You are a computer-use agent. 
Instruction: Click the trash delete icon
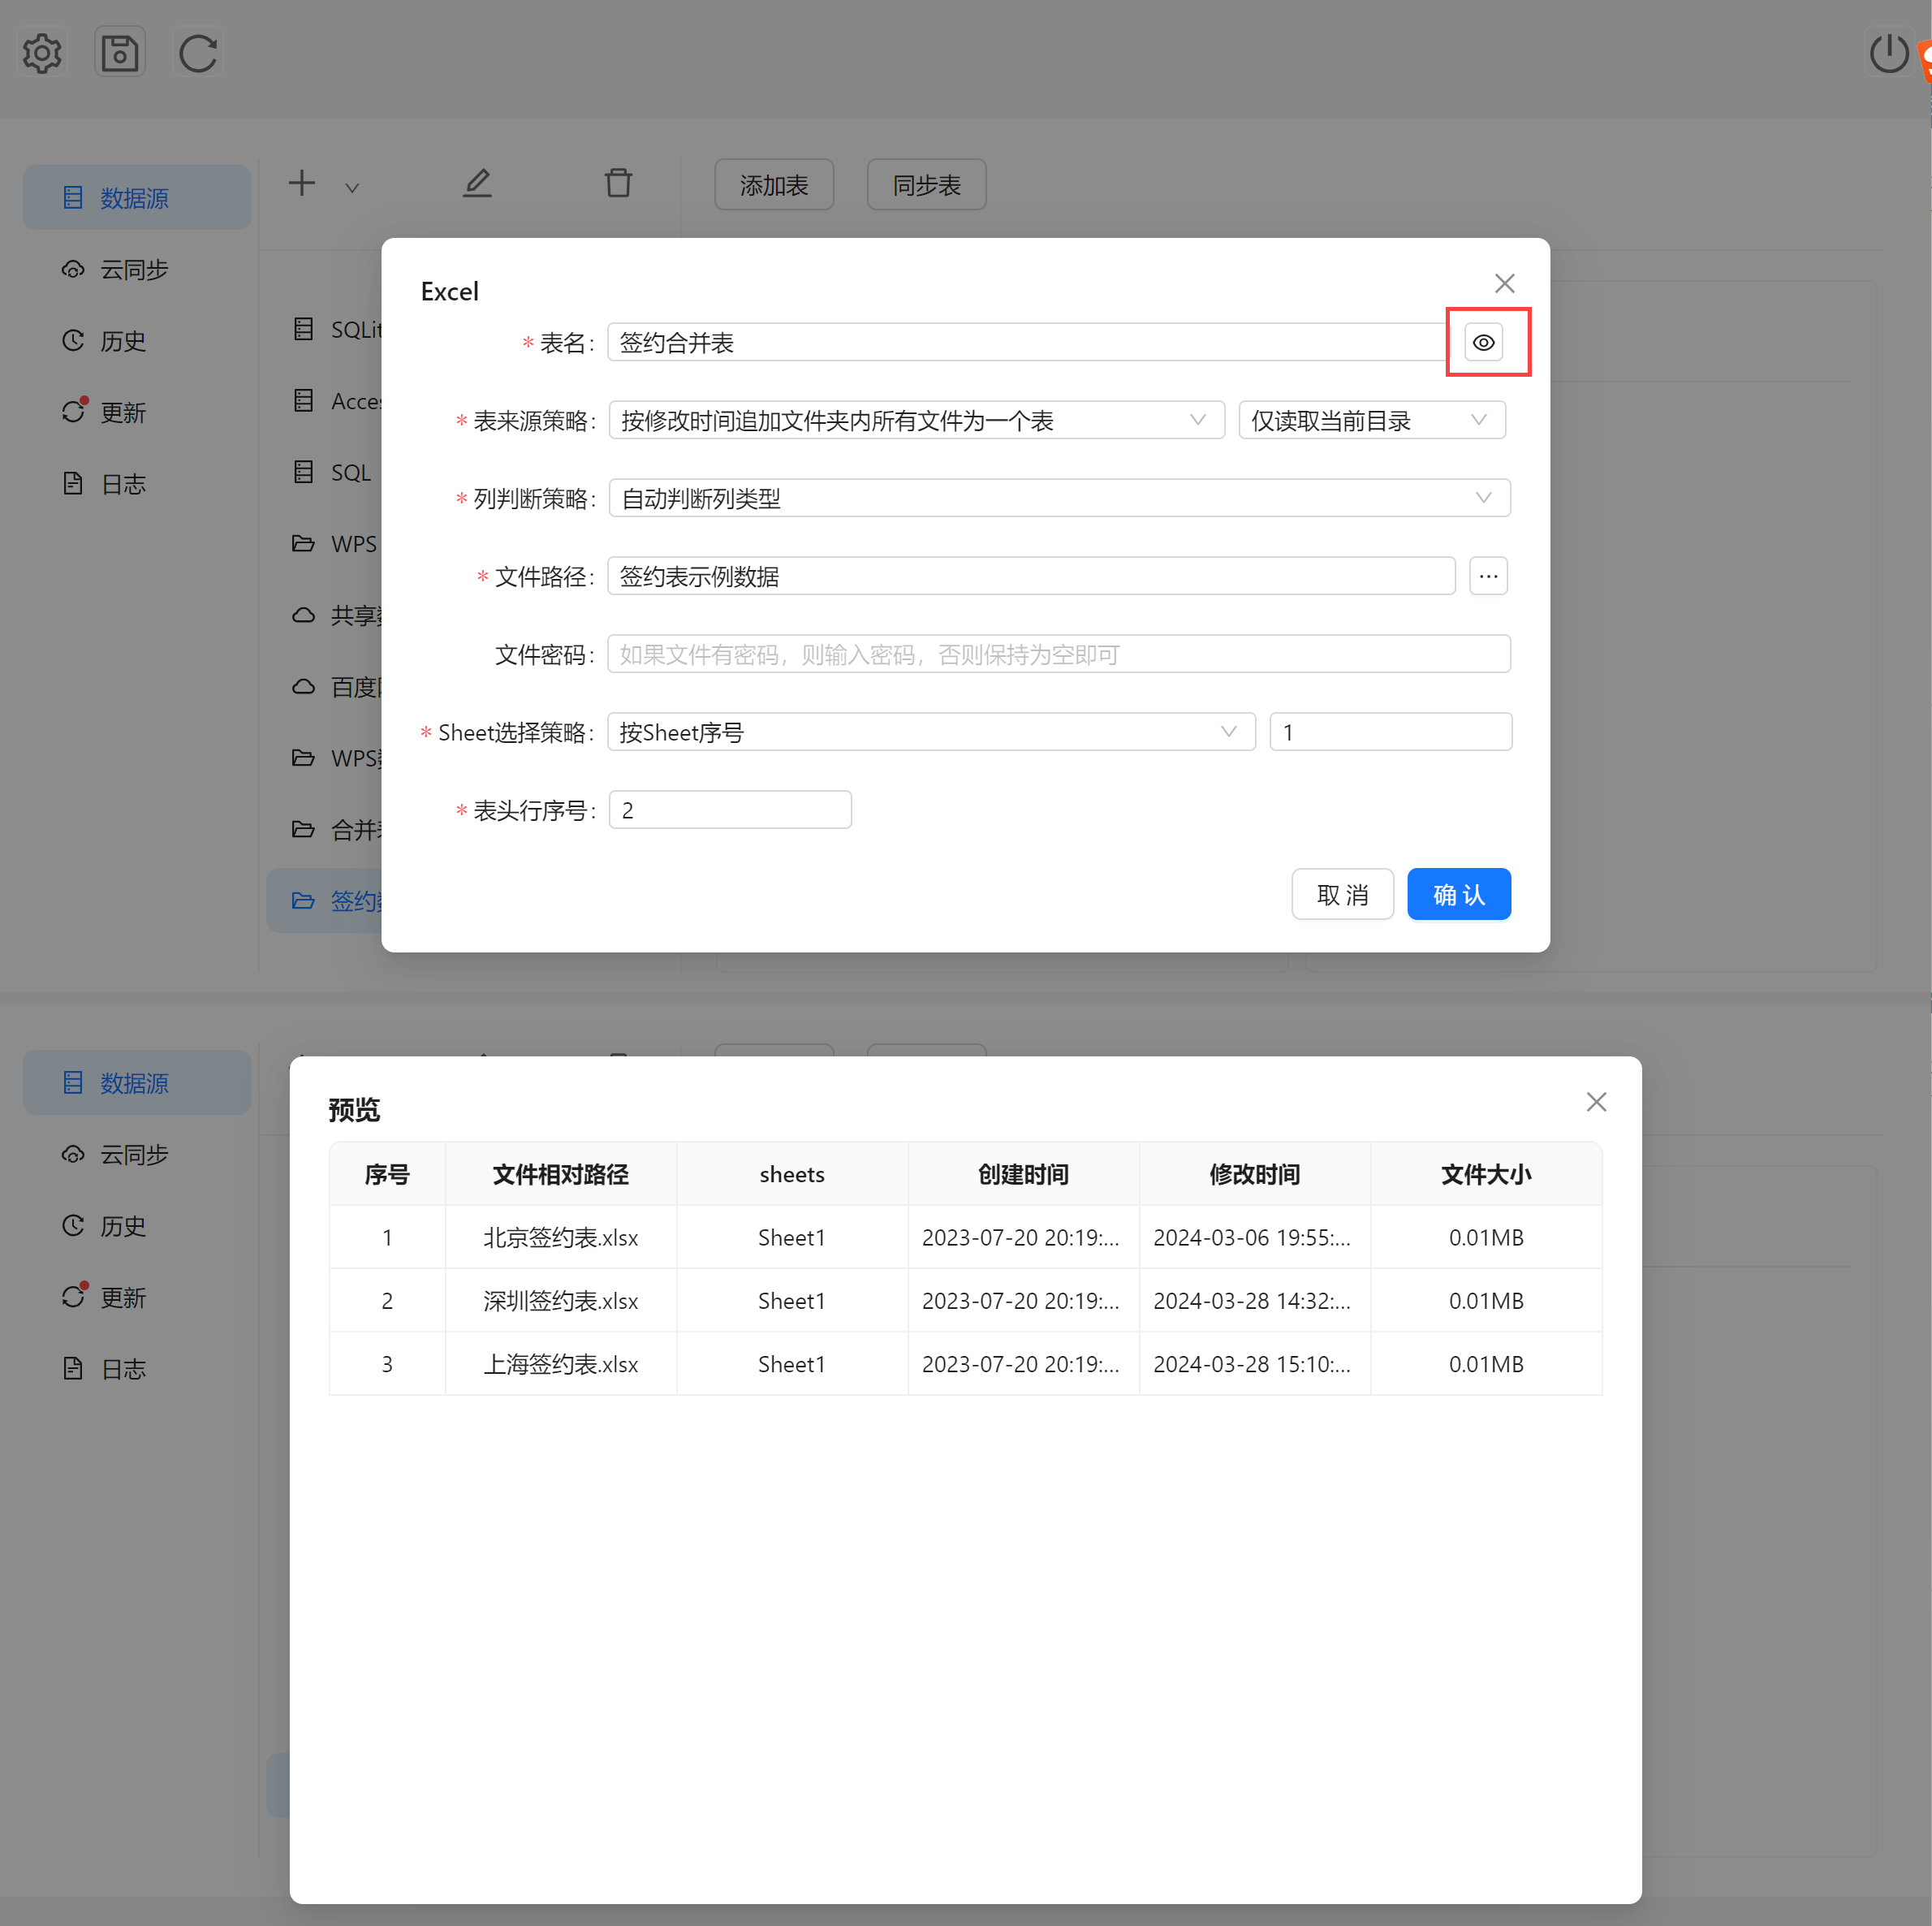point(618,183)
